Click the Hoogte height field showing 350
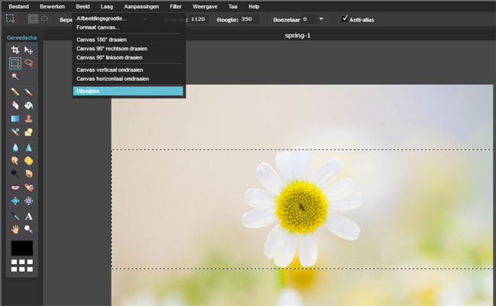Image resolution: width=496 pixels, height=306 pixels. click(249, 19)
